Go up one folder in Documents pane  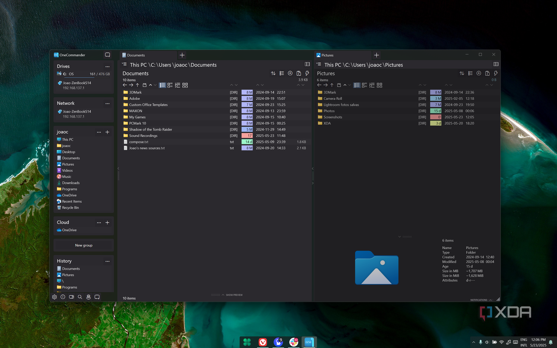(x=137, y=85)
